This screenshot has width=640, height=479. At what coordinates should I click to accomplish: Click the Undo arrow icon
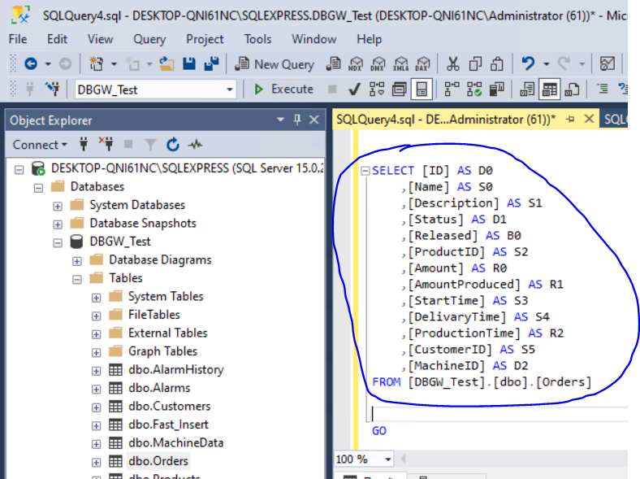528,63
